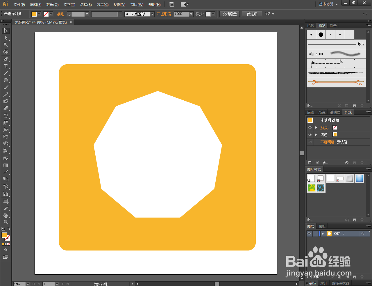Select the Selection tool (black arrow)

pyautogui.click(x=6, y=31)
